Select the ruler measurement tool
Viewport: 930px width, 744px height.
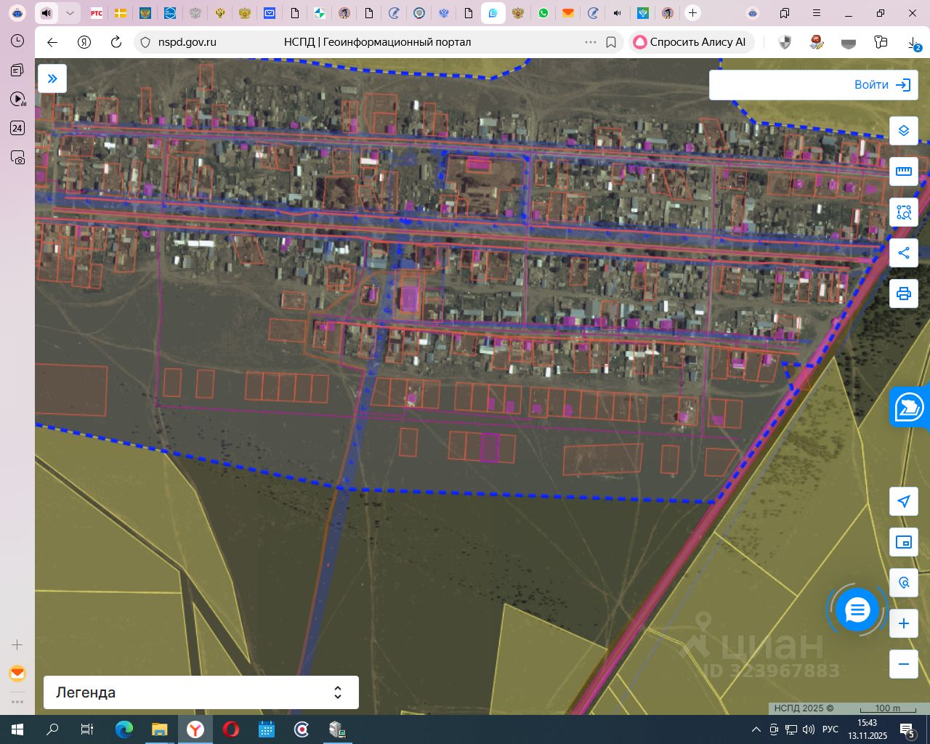[904, 171]
